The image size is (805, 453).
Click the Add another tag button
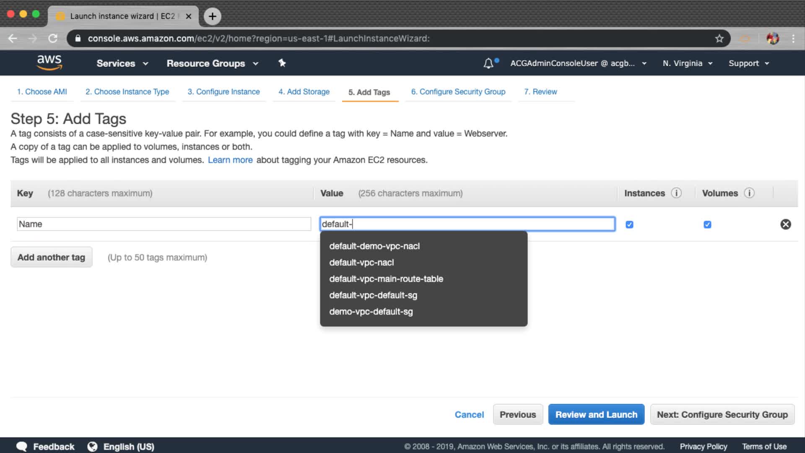pos(51,257)
